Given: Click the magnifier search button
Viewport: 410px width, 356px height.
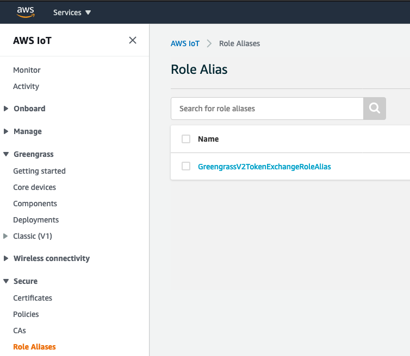Looking at the screenshot, I should (375, 109).
